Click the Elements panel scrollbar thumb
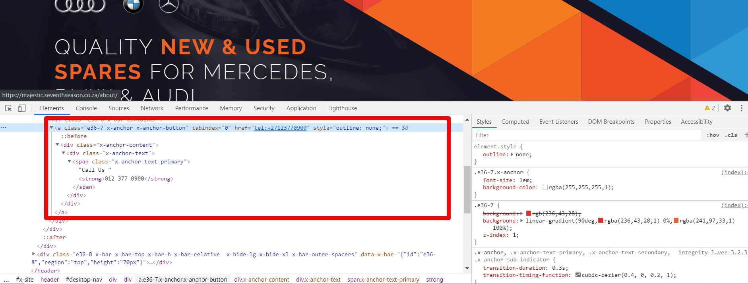The height and width of the screenshot is (284, 748). [x=467, y=190]
